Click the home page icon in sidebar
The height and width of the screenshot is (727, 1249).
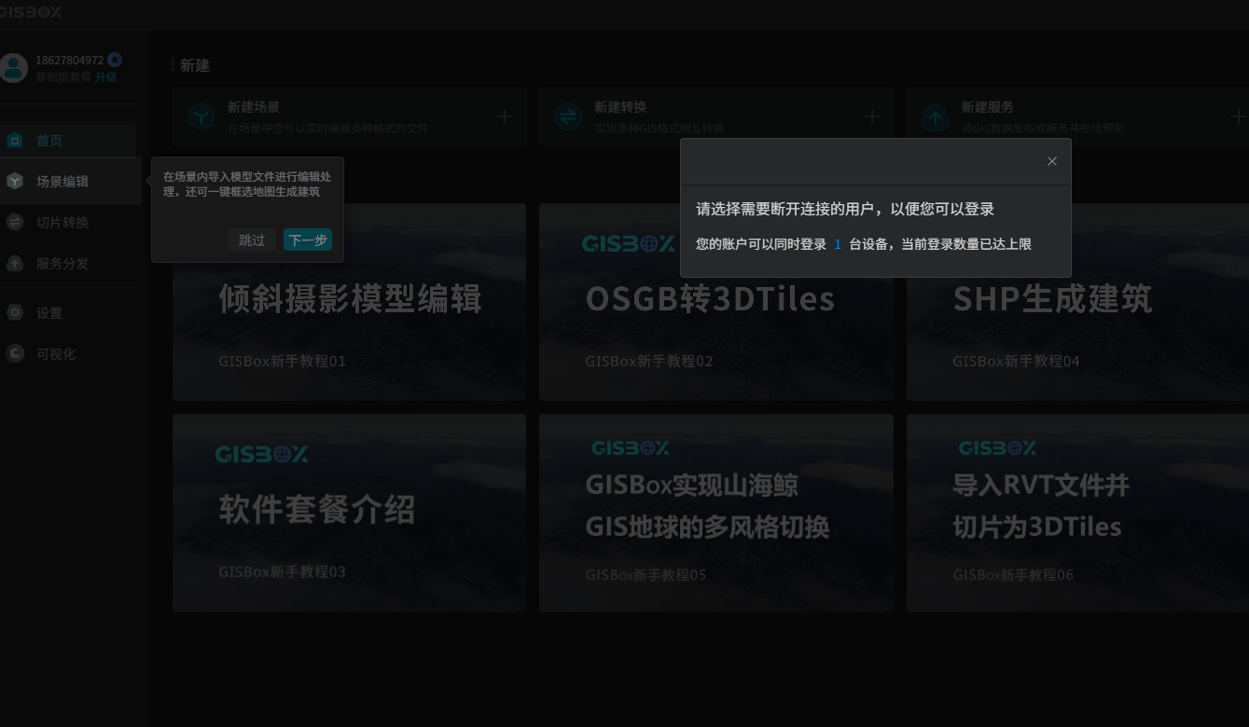[x=15, y=141]
